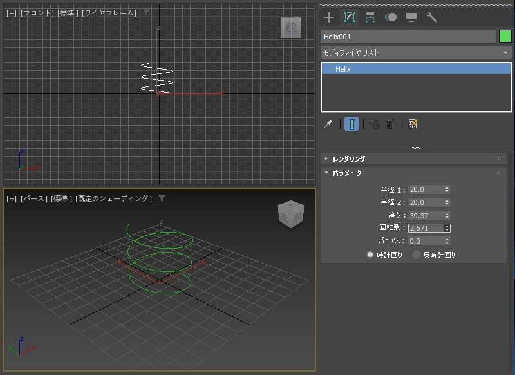
Task: Click the 前 ViewCube in front viewport
Action: pos(291,28)
